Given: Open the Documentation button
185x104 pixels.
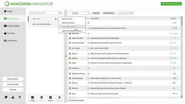Looking at the screenshot, I should point(13,79).
